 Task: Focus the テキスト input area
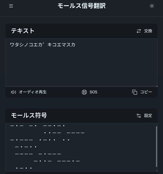(81, 62)
